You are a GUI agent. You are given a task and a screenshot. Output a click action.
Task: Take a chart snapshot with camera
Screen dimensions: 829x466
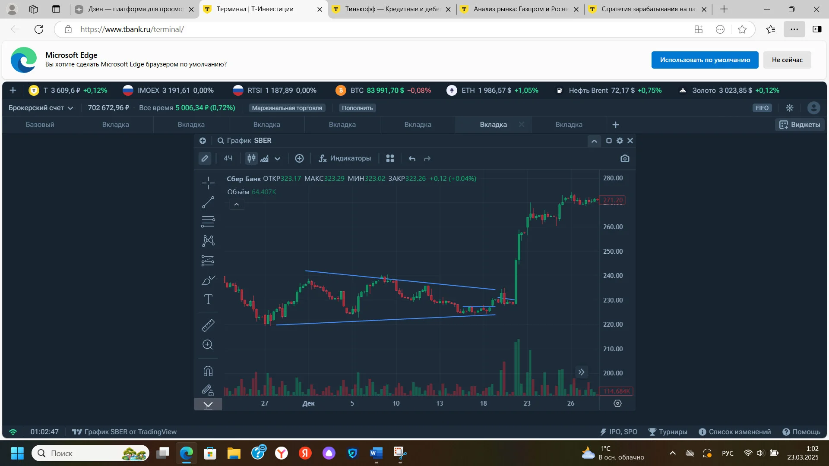coord(625,158)
